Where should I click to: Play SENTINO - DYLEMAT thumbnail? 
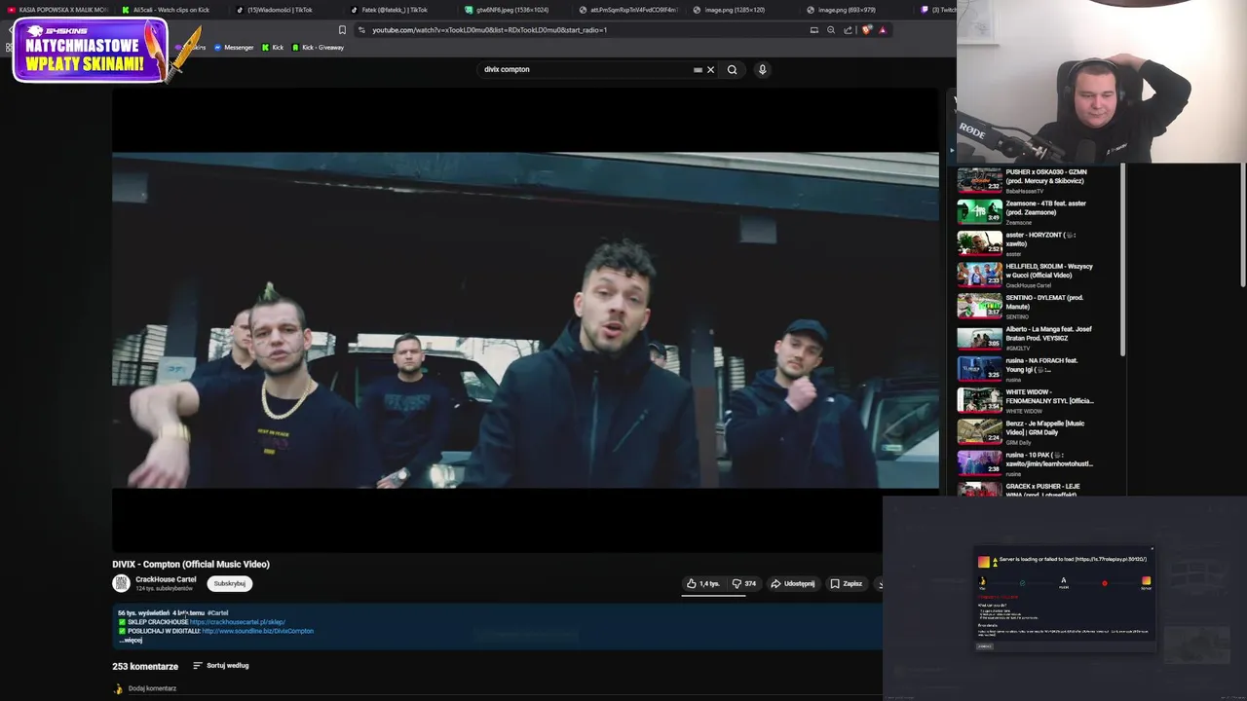tap(979, 306)
